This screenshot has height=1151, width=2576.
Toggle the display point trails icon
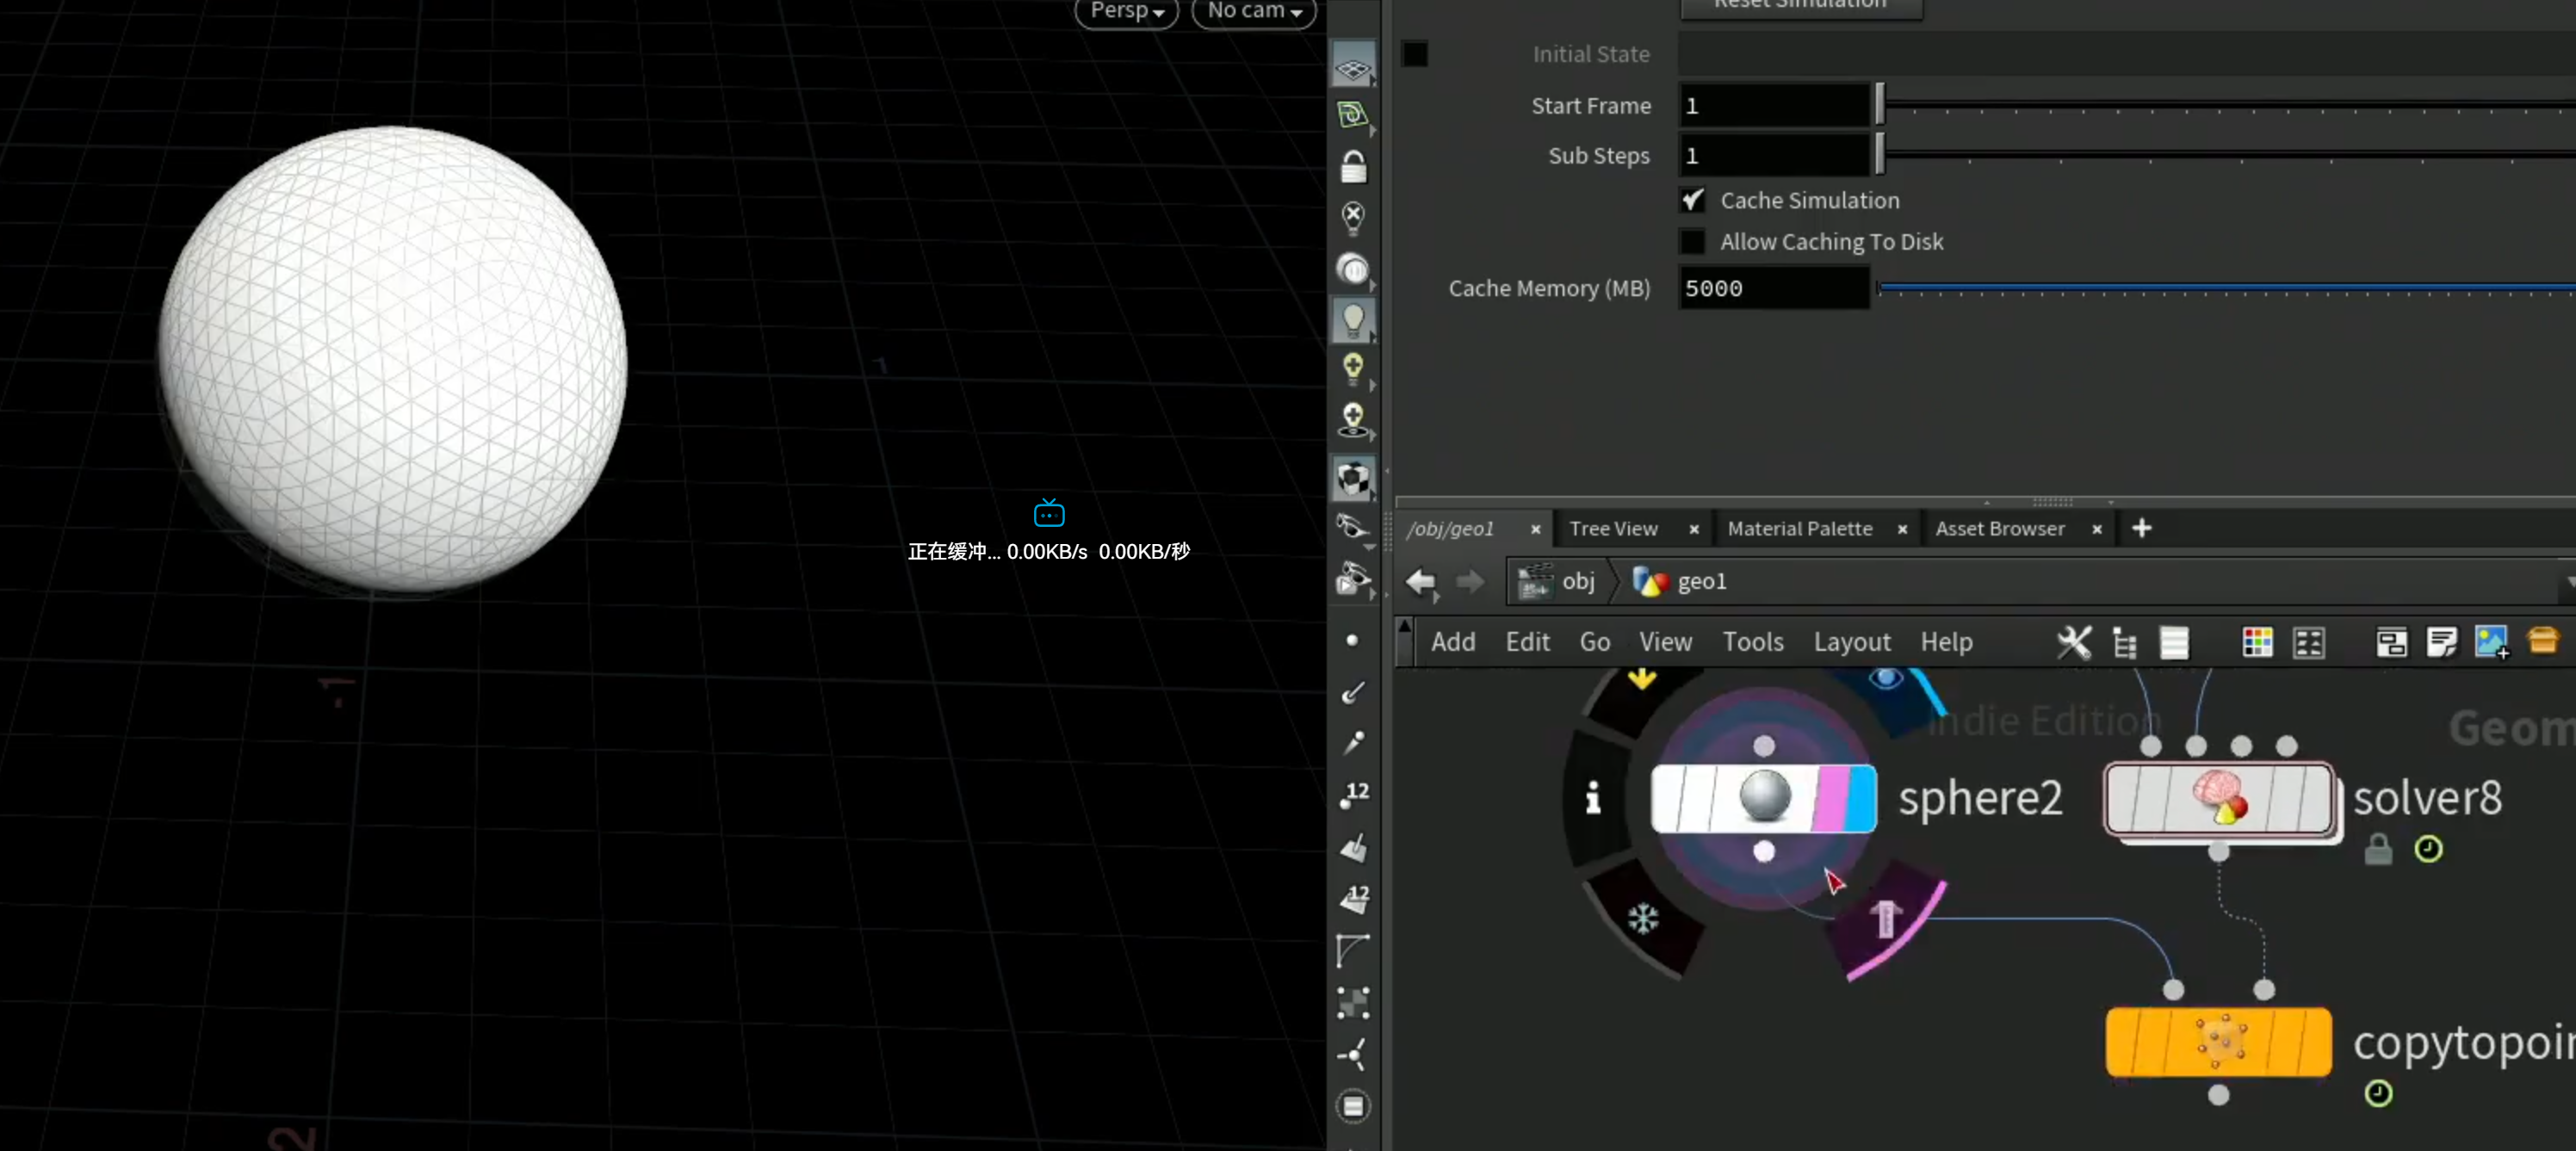1353,742
